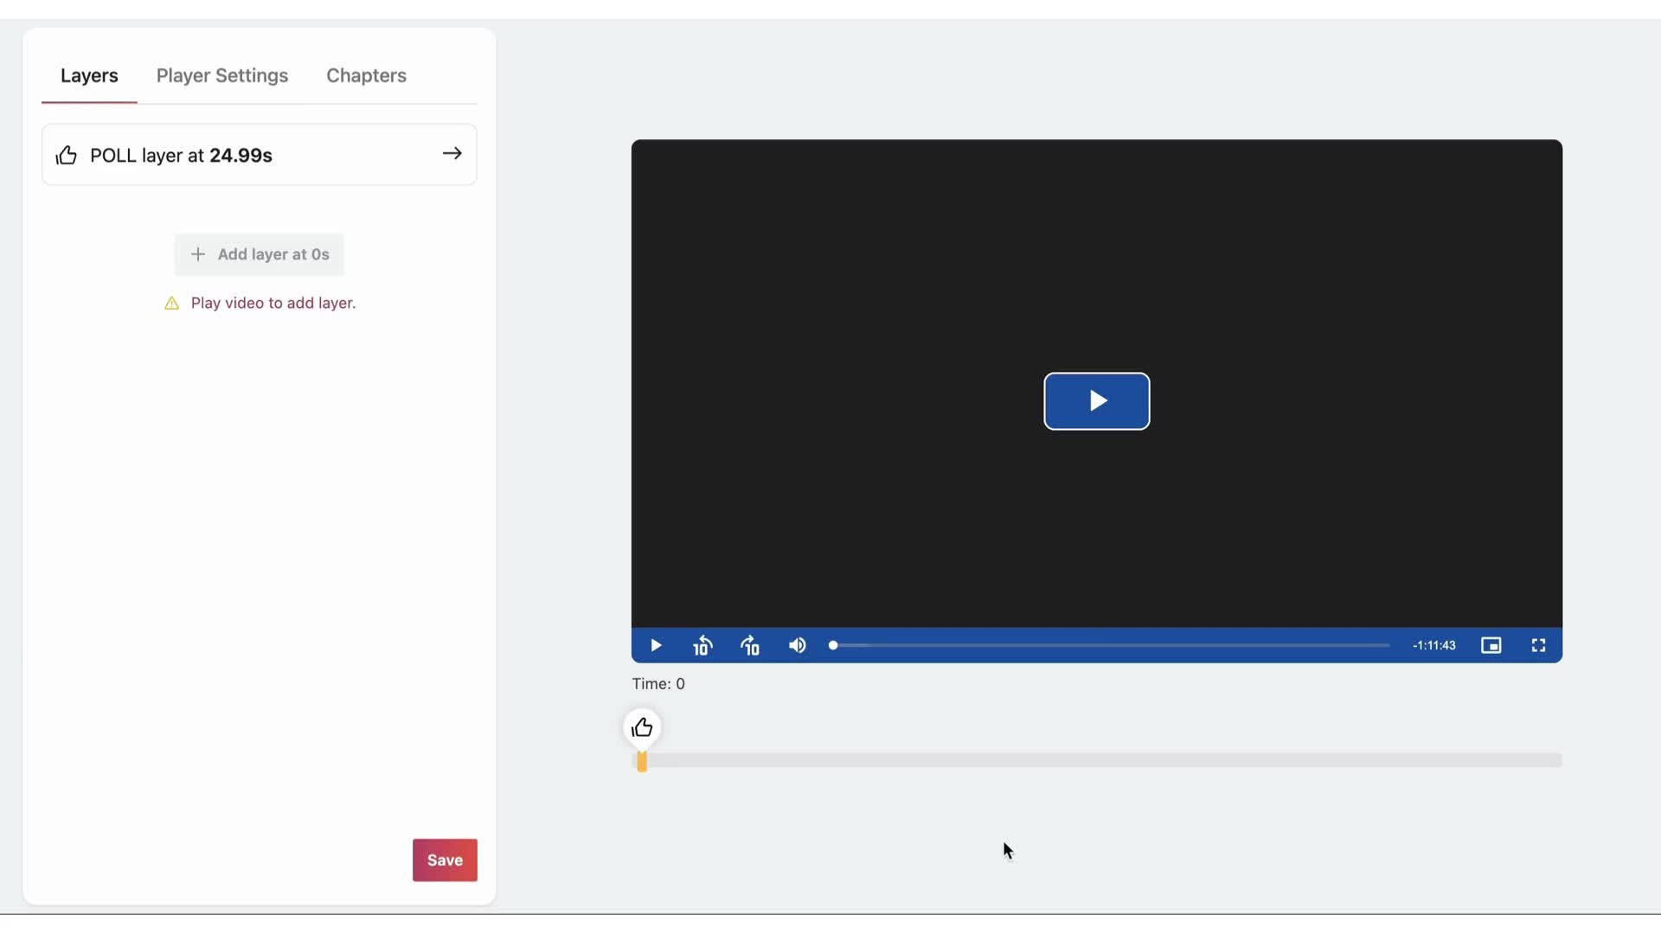Screen dimensions: 1661x934
Task: Click the thumbs-up marker on the timeline
Action: coord(642,729)
